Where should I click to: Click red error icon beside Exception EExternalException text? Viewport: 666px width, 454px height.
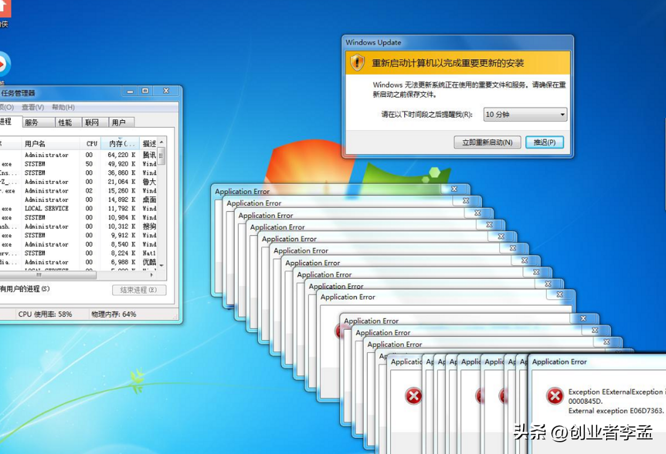(x=555, y=396)
